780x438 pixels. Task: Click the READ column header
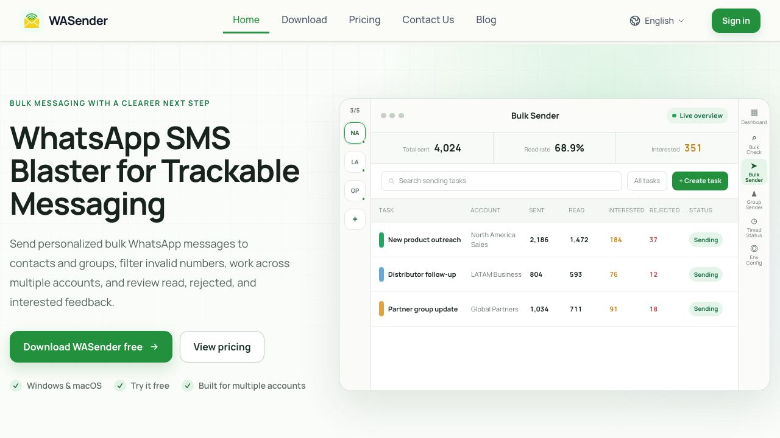576,210
